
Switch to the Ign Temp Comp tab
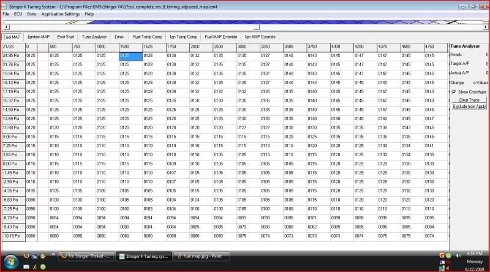[183, 37]
